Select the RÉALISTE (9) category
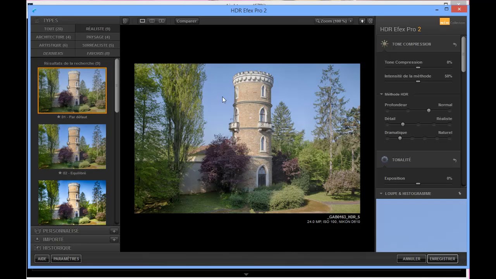This screenshot has height=279, width=496. coord(98,29)
